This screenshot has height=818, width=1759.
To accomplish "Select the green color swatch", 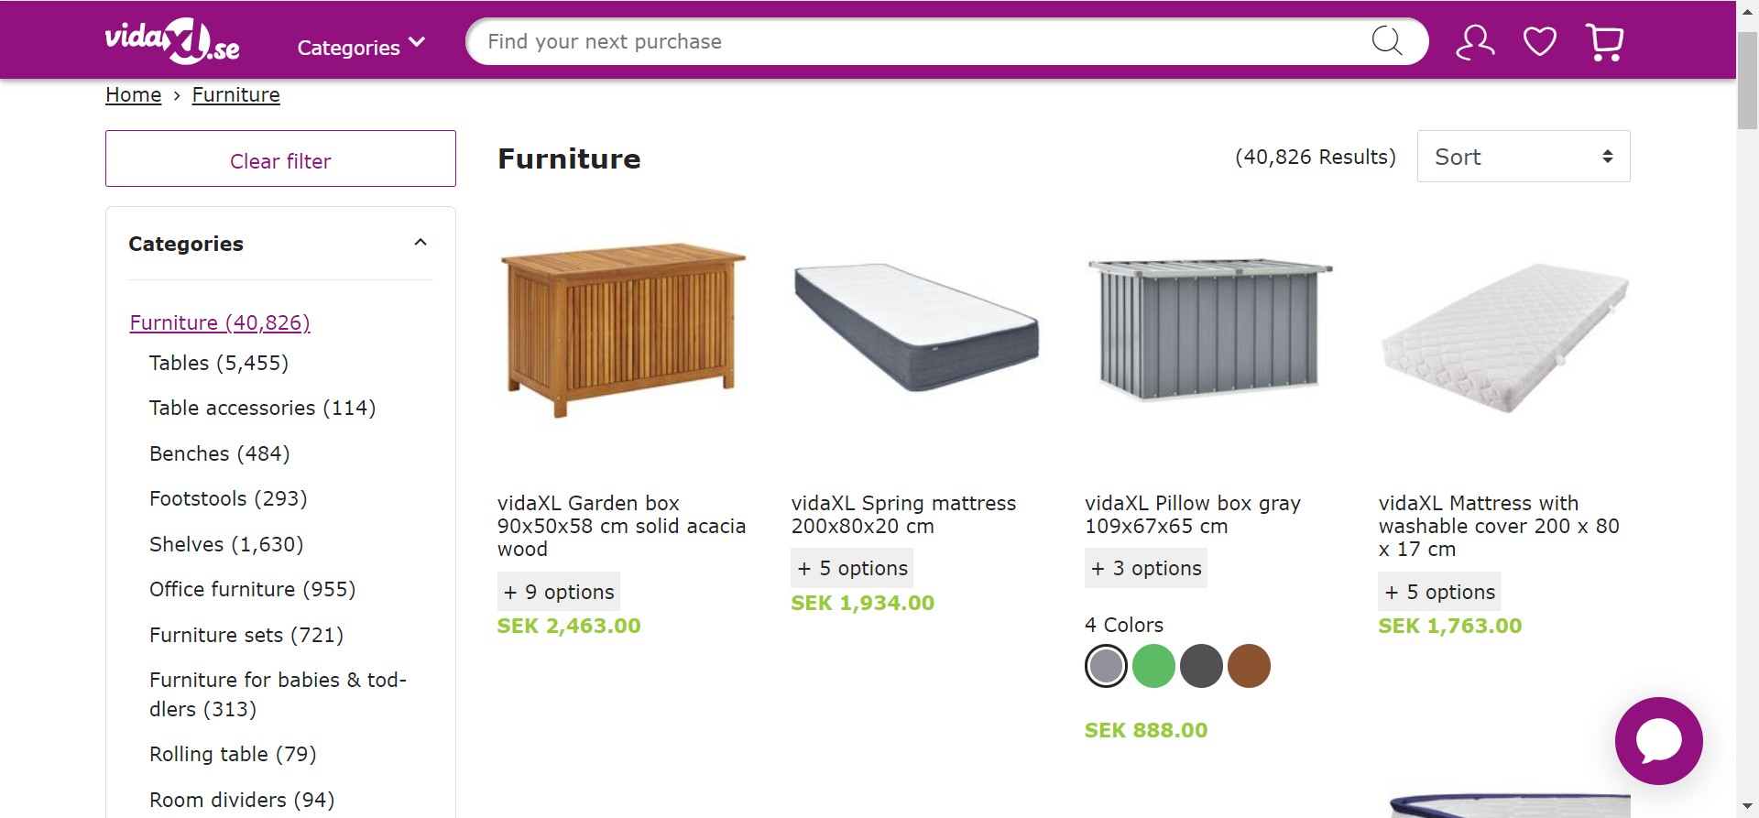I will (1153, 666).
